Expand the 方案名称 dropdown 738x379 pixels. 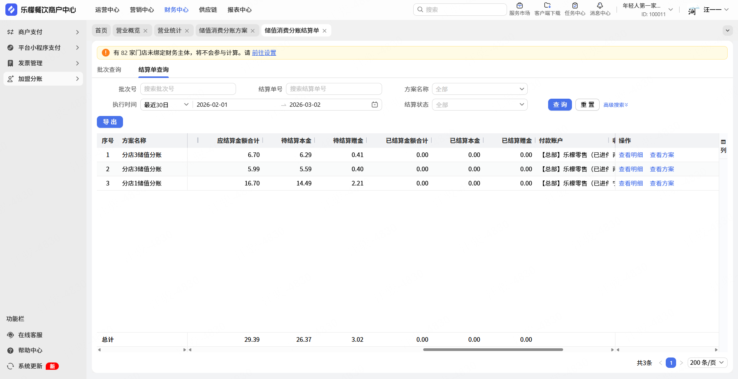[479, 89]
